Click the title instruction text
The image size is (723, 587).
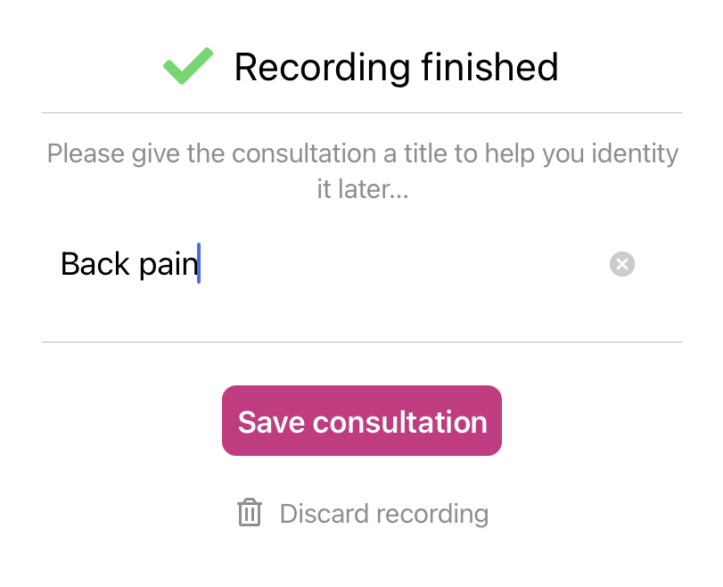click(x=363, y=170)
